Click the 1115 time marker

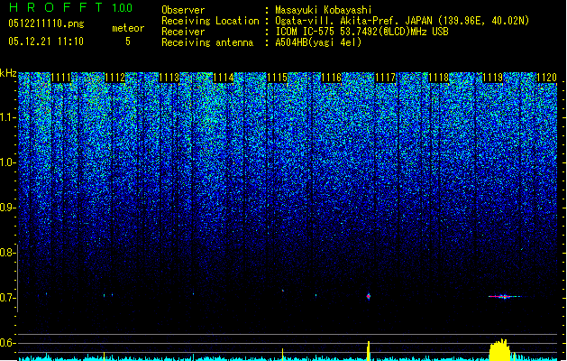click(277, 78)
